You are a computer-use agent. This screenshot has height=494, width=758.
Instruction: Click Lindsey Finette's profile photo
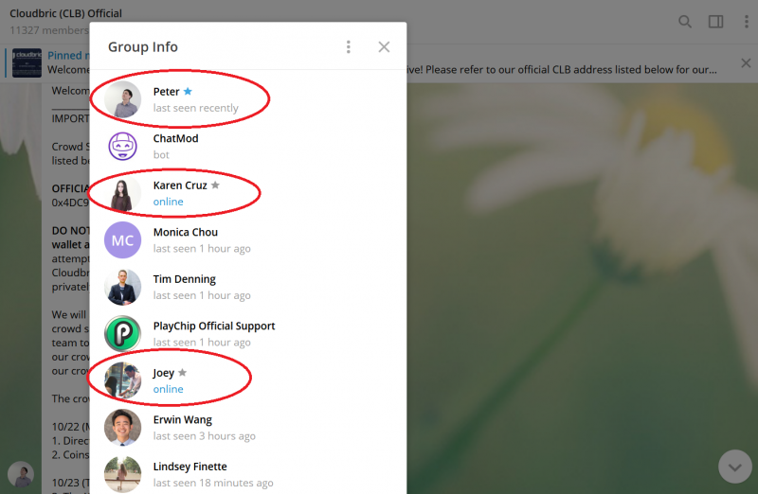click(x=123, y=474)
